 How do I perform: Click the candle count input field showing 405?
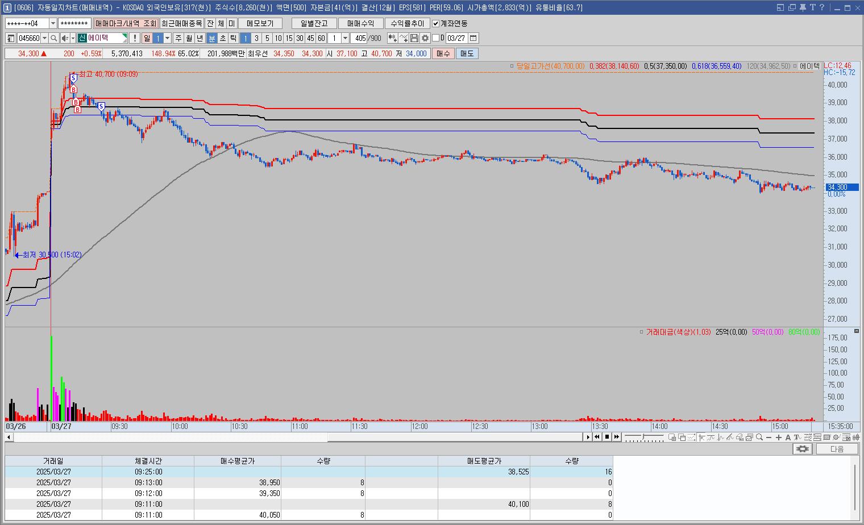coord(359,38)
